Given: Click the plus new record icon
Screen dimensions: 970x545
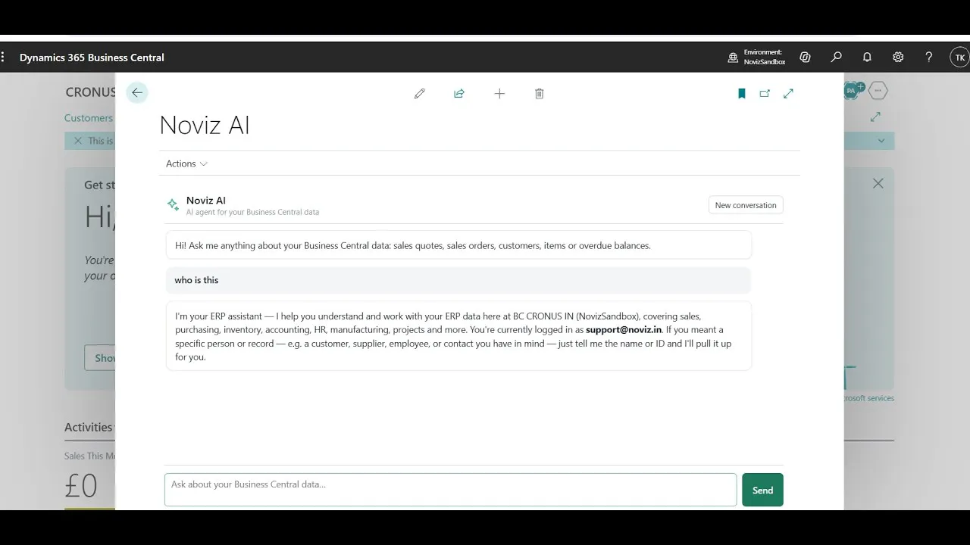Looking at the screenshot, I should pyautogui.click(x=499, y=94).
